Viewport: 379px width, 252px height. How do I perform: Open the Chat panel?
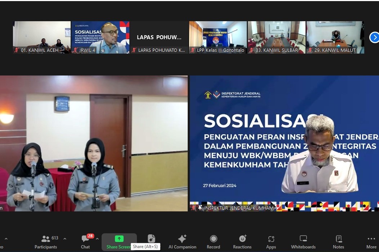pyautogui.click(x=85, y=242)
